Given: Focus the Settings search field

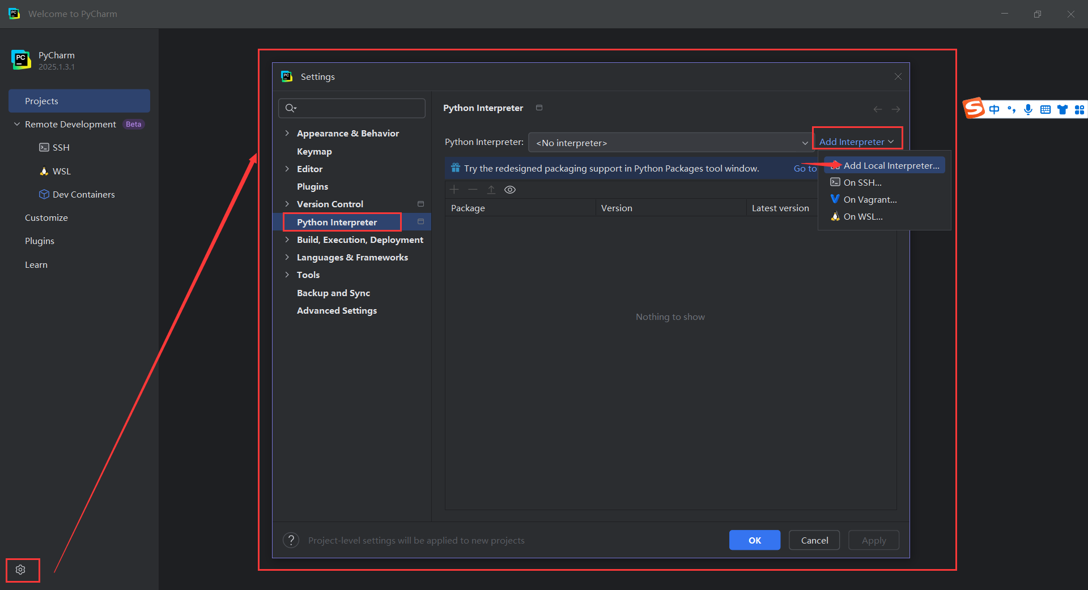Looking at the screenshot, I should pos(352,108).
